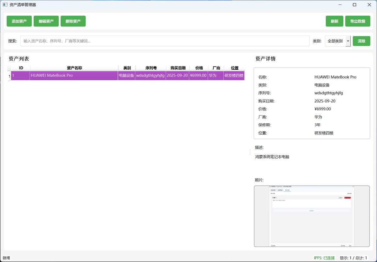Click the 添加资产 button
Viewport: 377px width, 262px height.
pos(19,21)
